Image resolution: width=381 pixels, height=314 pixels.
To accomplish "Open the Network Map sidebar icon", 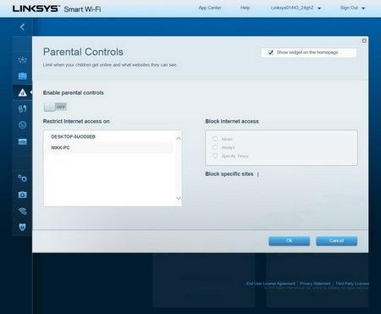I will tap(23, 60).
